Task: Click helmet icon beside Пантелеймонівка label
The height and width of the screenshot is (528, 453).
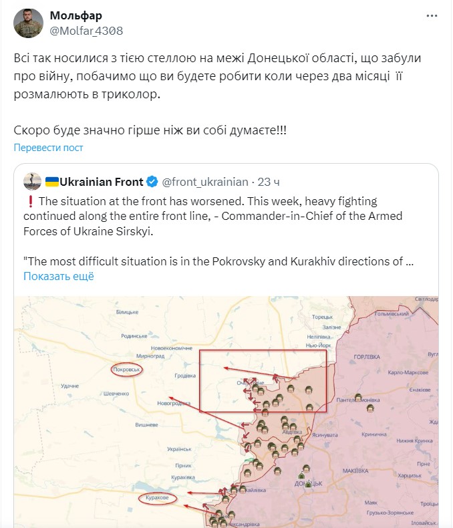Action: [x=359, y=396]
